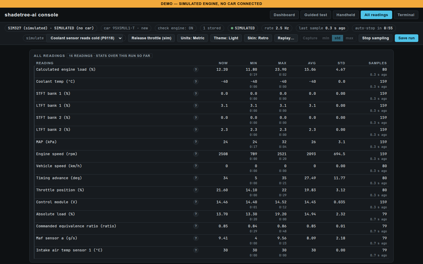Open Maf sensor a help icon

click(196, 238)
